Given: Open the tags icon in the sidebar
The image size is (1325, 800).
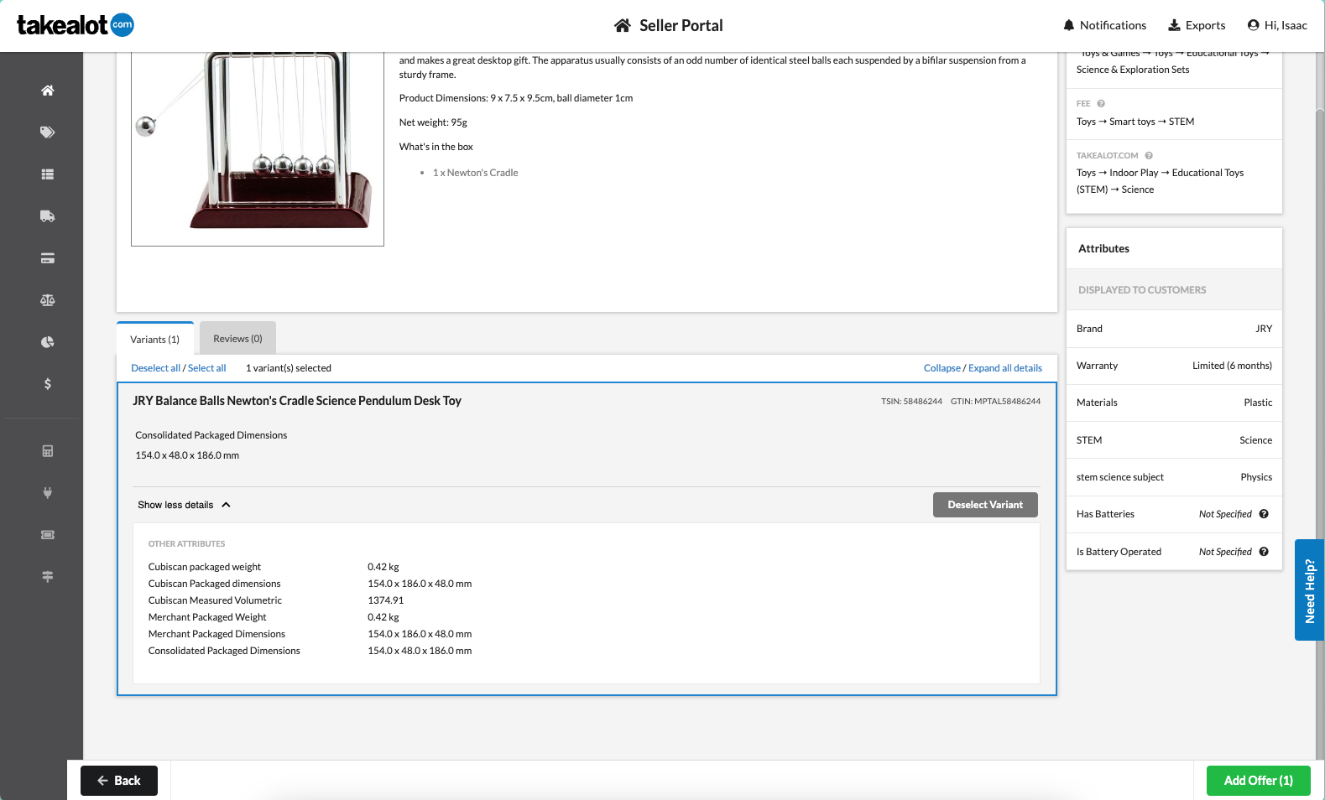Looking at the screenshot, I should pyautogui.click(x=48, y=132).
